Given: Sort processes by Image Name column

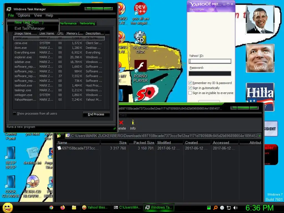Looking at the screenshot, I should (x=25, y=33).
